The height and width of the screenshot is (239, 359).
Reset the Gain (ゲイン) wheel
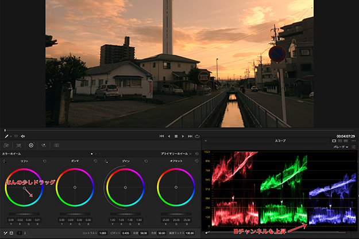click(x=146, y=162)
